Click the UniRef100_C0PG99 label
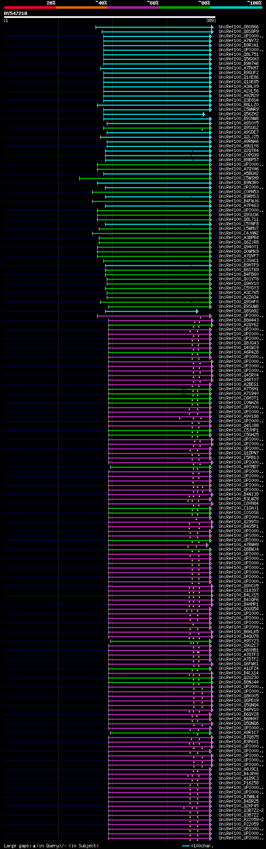The image size is (266, 849). [x=239, y=155]
